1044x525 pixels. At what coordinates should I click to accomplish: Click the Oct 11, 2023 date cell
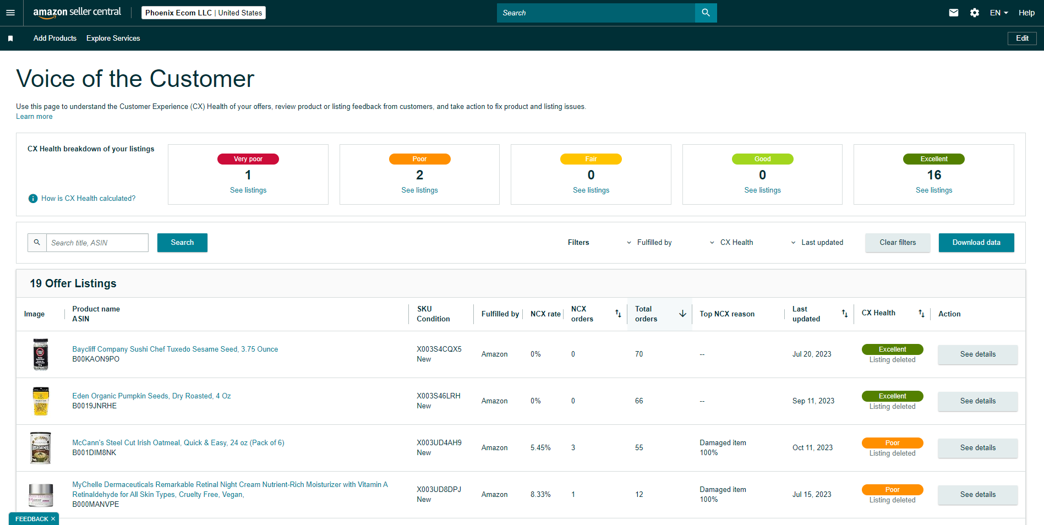coord(812,448)
